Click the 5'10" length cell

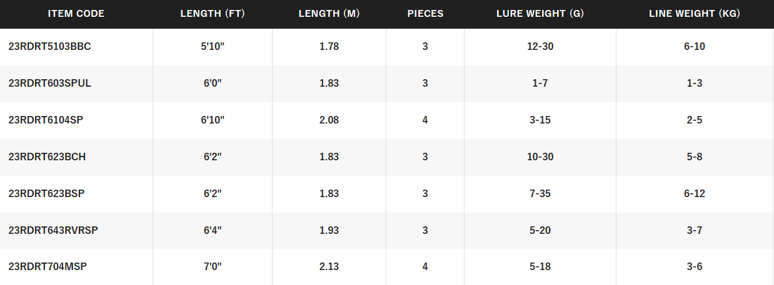click(x=213, y=47)
